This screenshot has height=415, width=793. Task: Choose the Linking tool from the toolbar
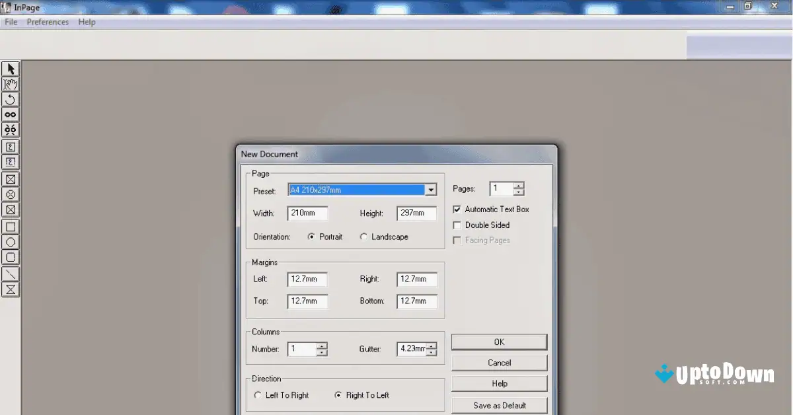(x=10, y=114)
